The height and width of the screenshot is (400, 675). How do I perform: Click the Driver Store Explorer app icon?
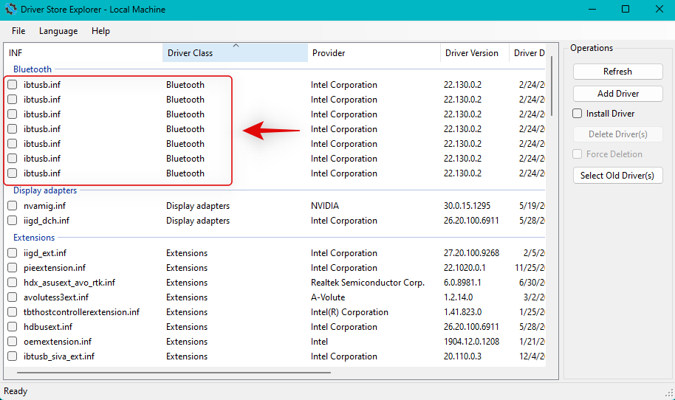click(10, 9)
